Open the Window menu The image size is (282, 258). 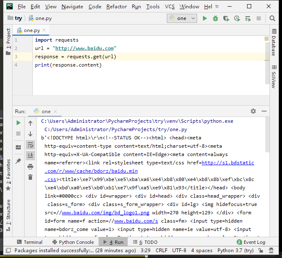(x=189, y=7)
